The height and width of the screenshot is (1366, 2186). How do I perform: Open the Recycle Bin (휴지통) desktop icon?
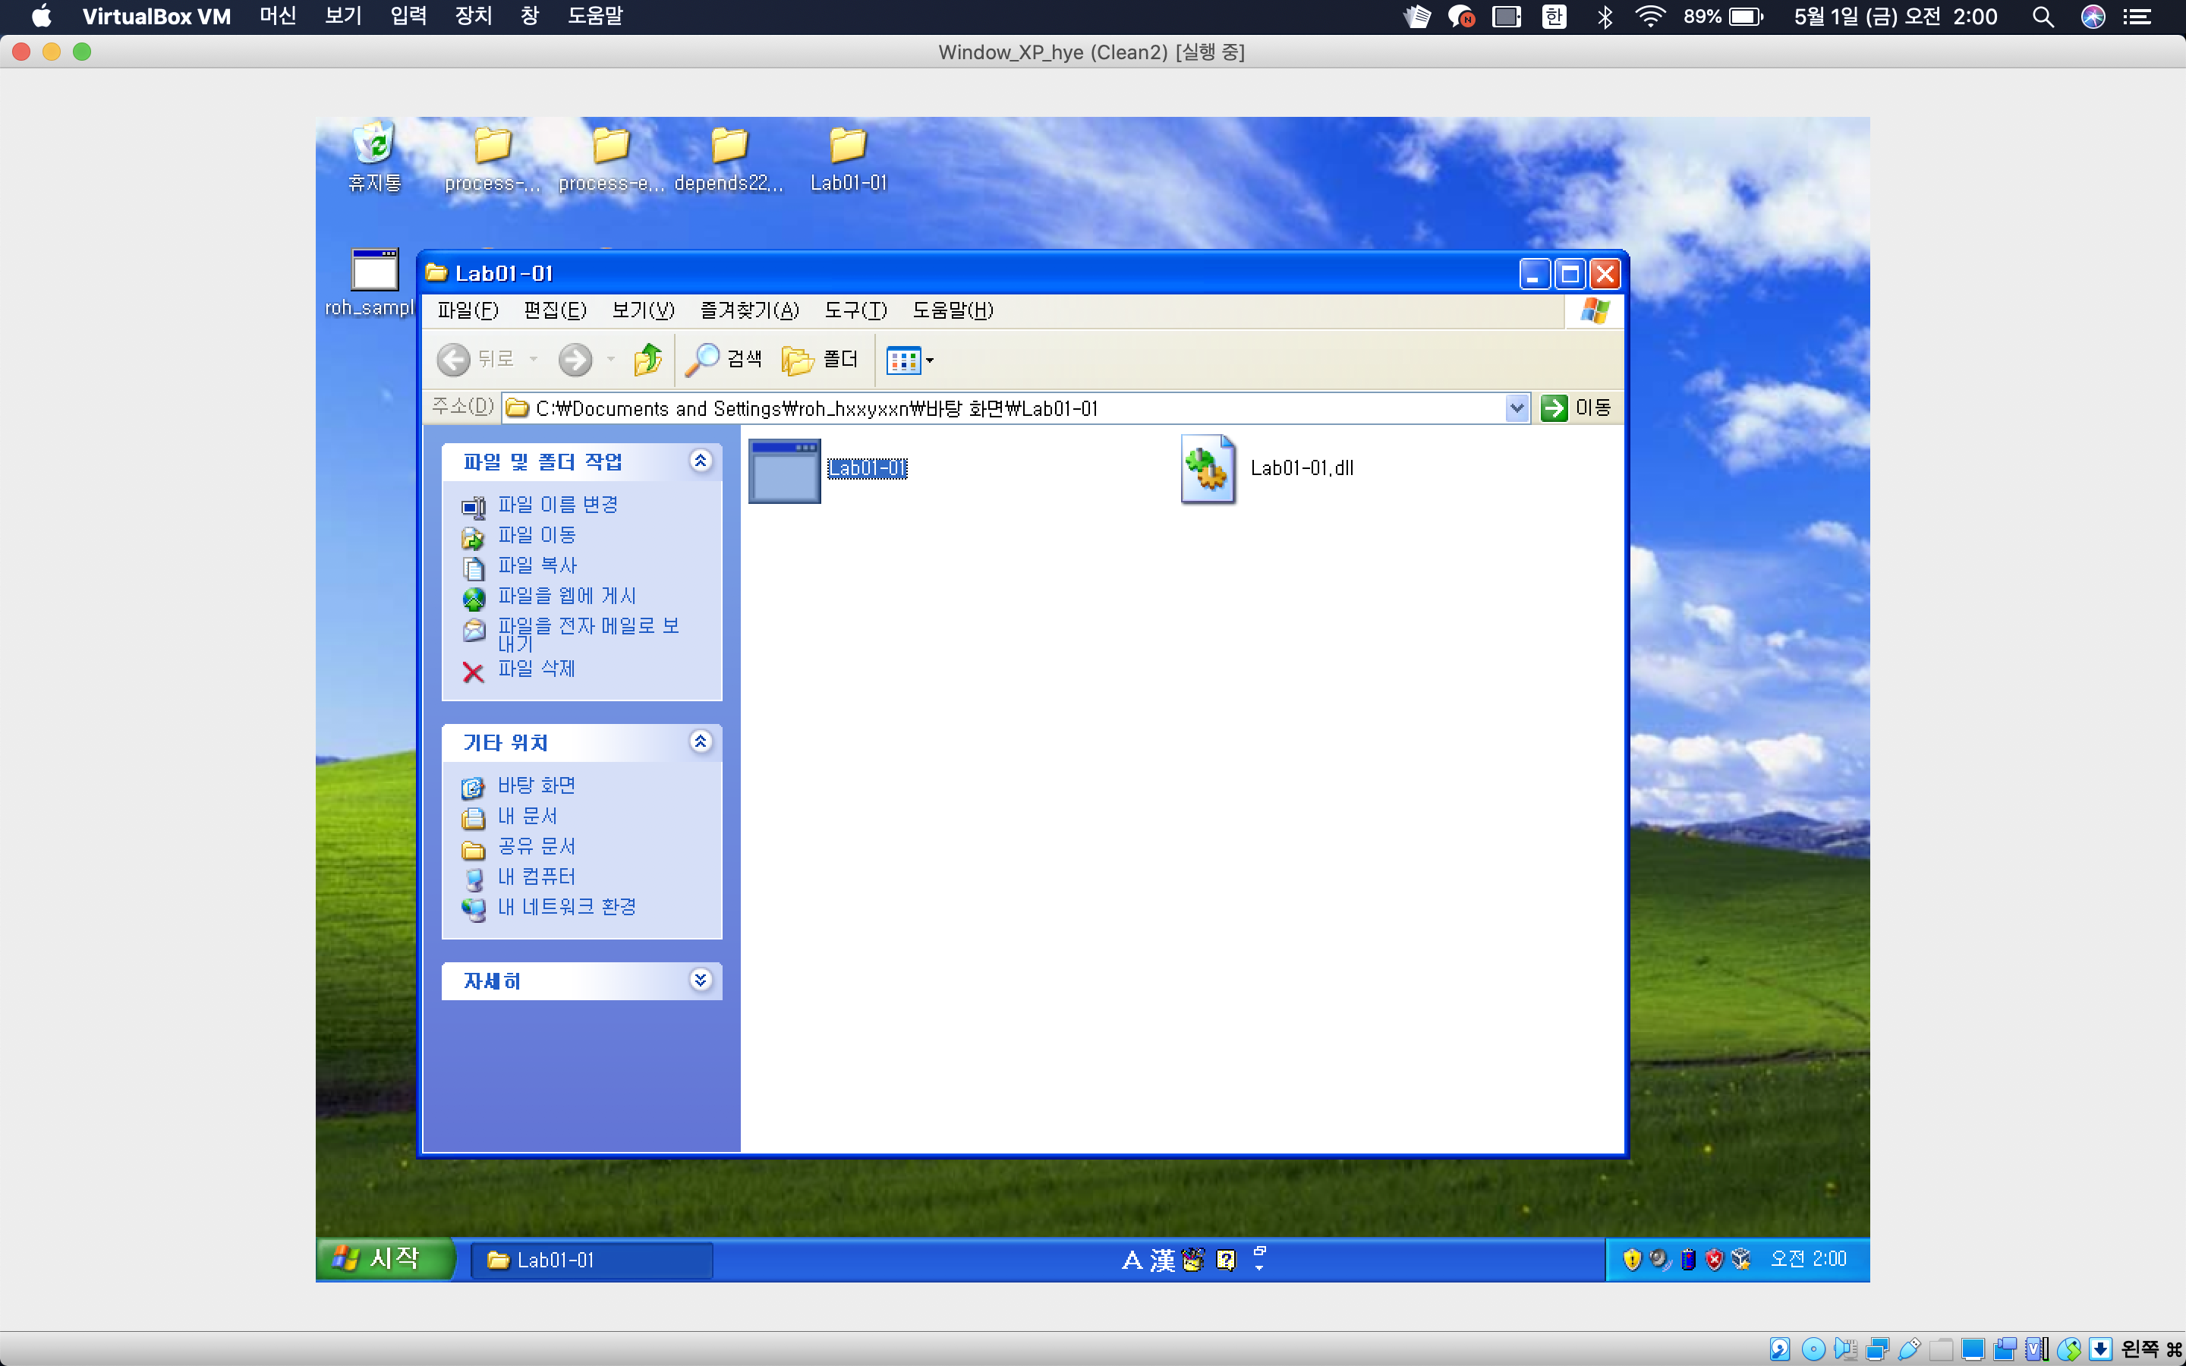[375, 157]
